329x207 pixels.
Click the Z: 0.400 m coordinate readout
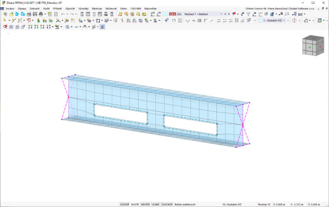(x=314, y=204)
